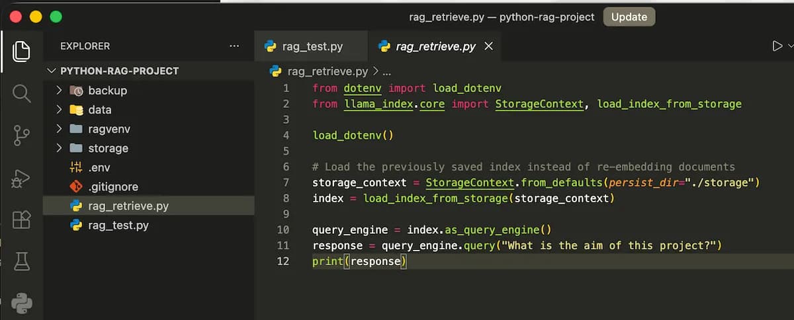
Task: Select the ragvenv folder name
Action: [x=109, y=129]
